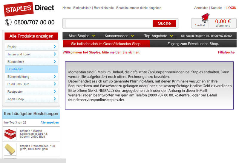
Task: Click the Tinten und Toner arrow
Action: [x=55, y=54]
